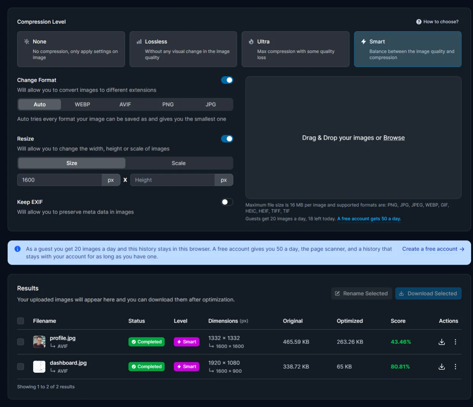Focus the Height input field
The width and height of the screenshot is (473, 407).
coord(172,180)
